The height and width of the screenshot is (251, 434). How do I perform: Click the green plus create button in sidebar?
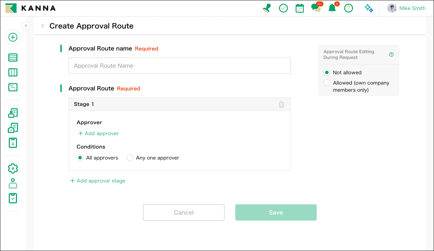coord(13,37)
